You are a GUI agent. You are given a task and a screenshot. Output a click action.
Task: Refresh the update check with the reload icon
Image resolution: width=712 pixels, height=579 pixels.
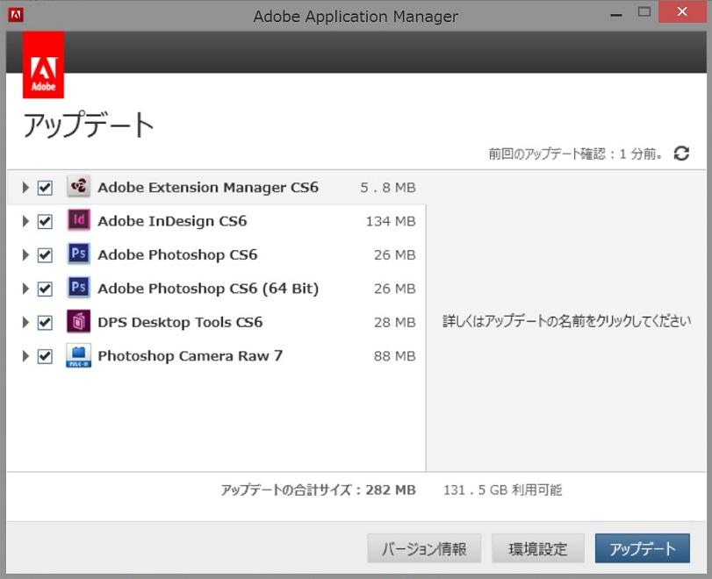click(x=681, y=154)
